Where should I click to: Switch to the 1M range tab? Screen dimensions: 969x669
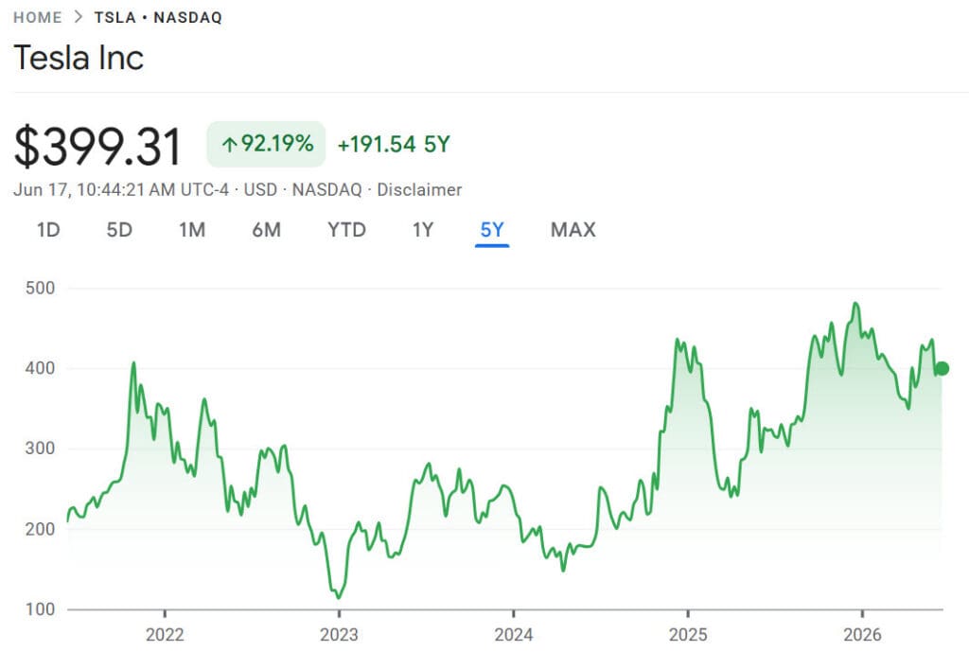tap(192, 230)
